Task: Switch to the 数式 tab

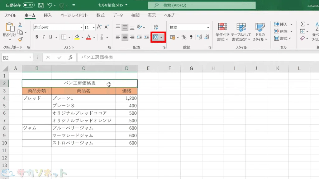Action: pyautogui.click(x=100, y=15)
